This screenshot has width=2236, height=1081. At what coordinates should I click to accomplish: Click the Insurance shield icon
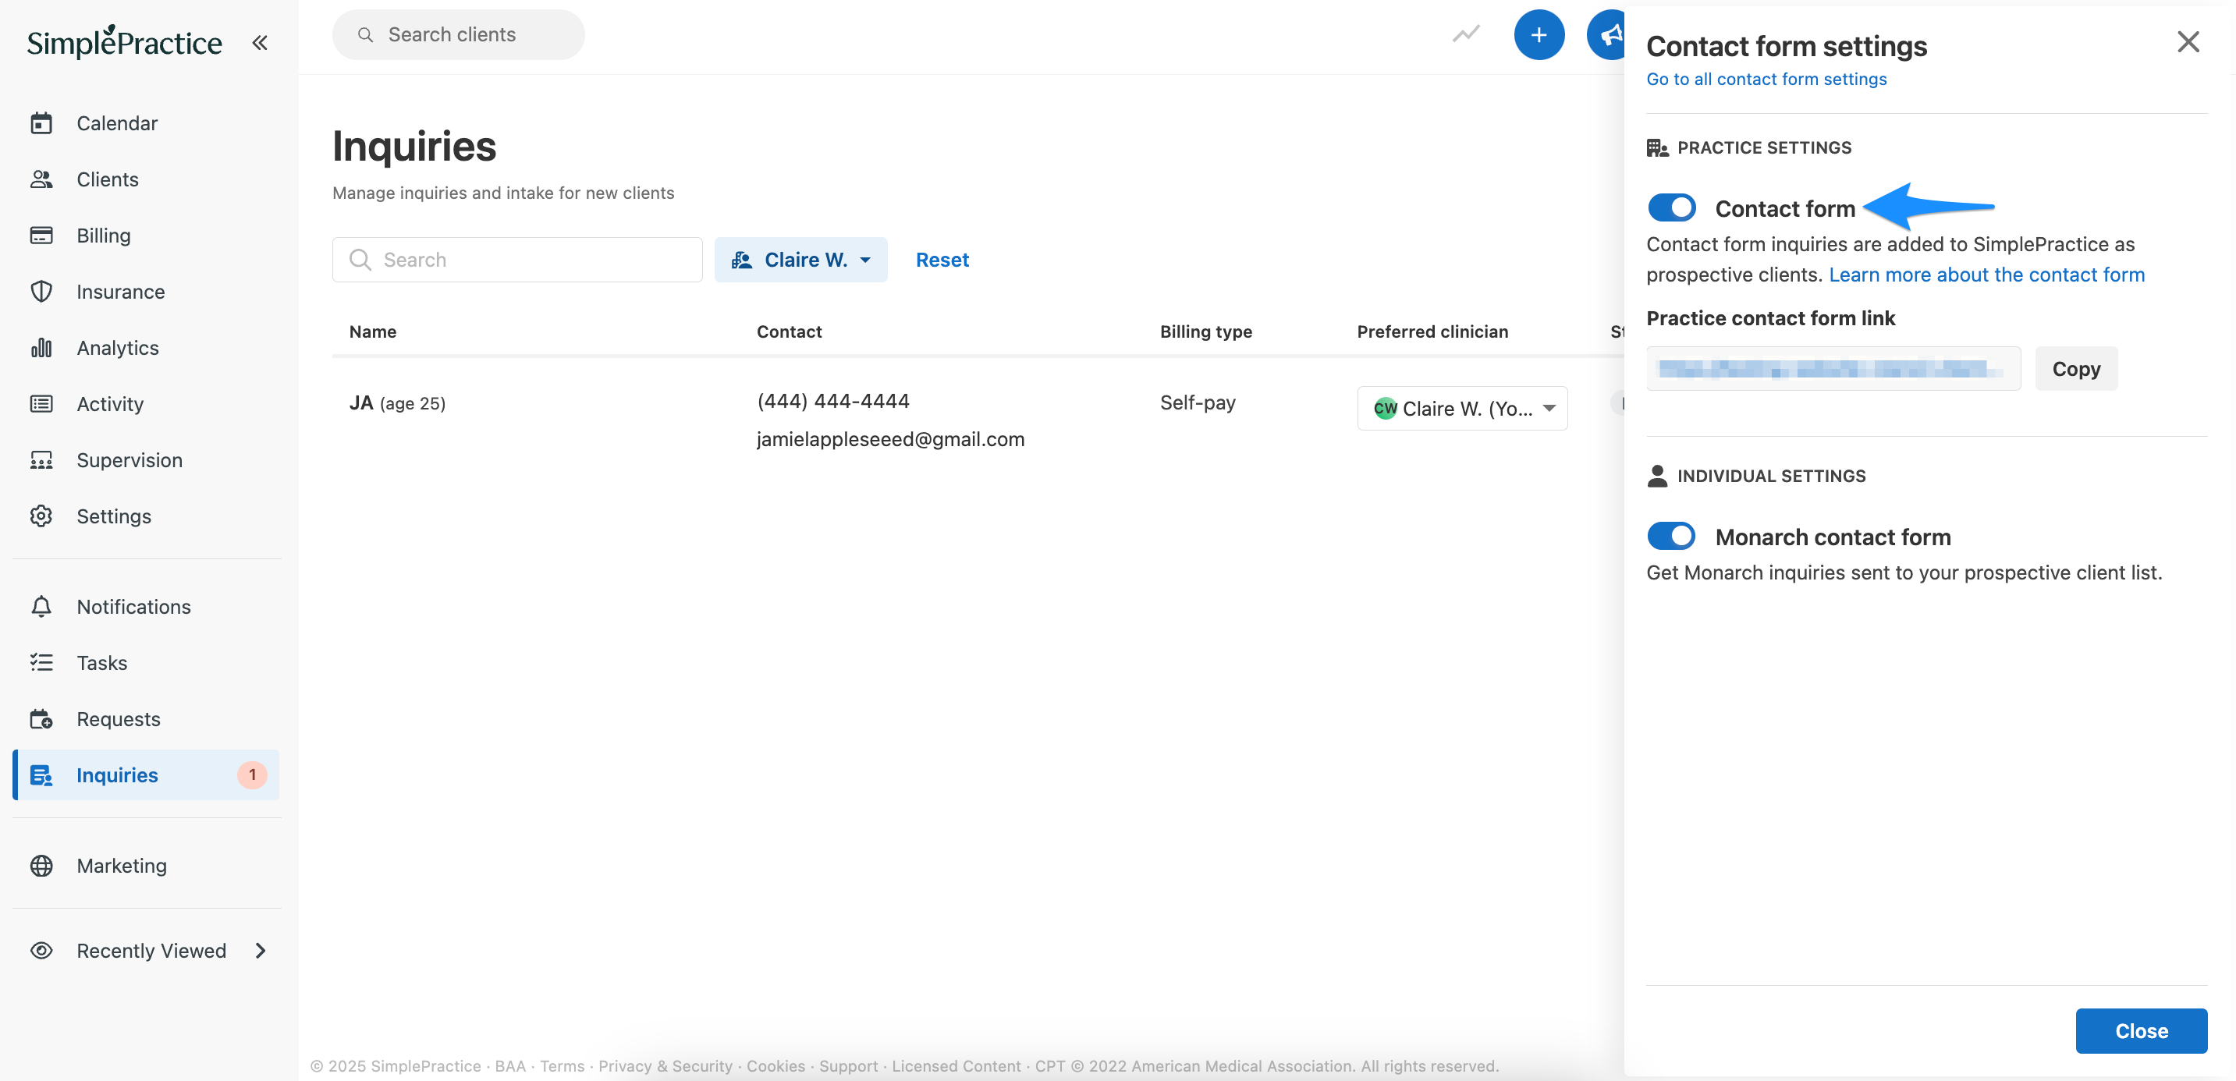pyautogui.click(x=41, y=292)
